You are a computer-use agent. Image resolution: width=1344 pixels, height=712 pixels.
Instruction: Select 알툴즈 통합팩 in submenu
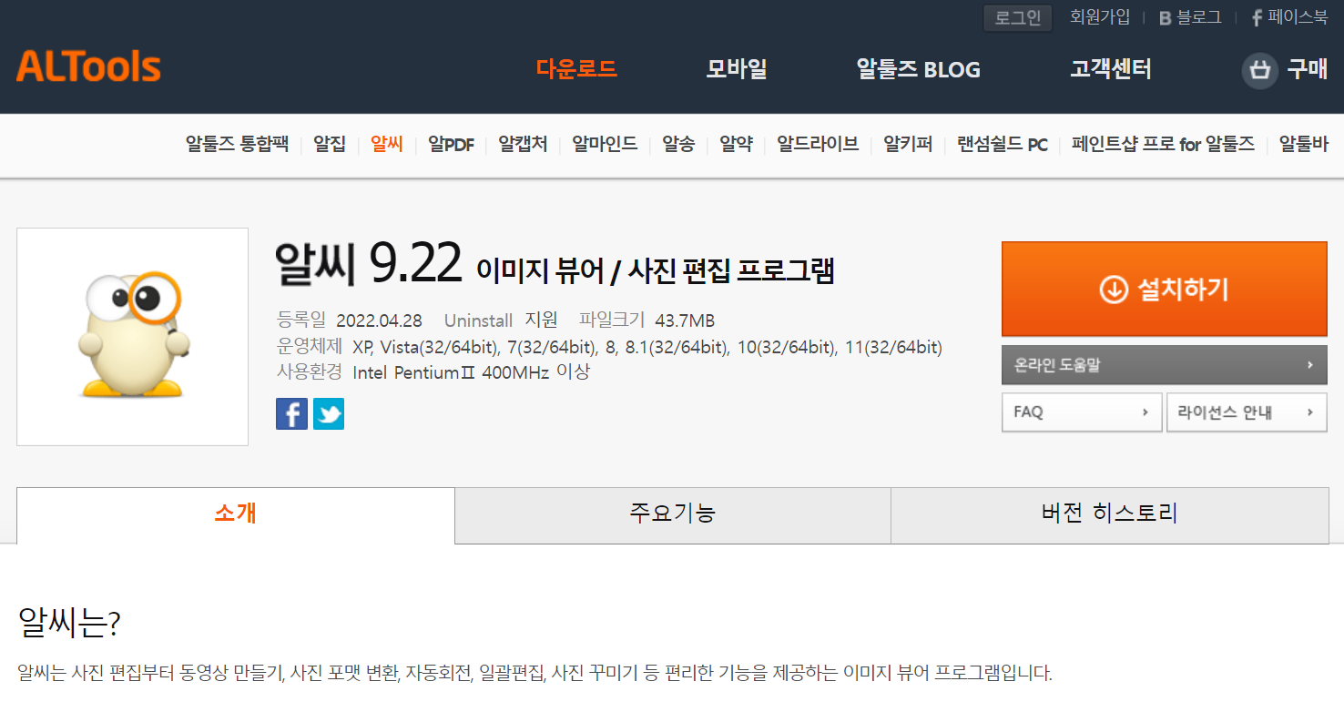[x=237, y=144]
